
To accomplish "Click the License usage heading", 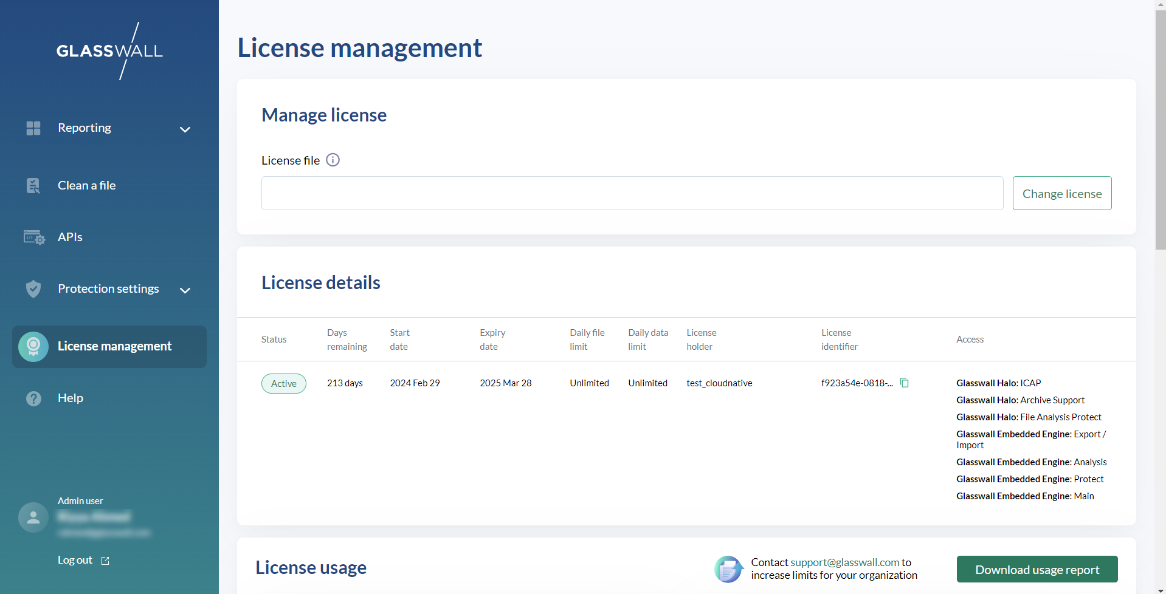I will (311, 567).
